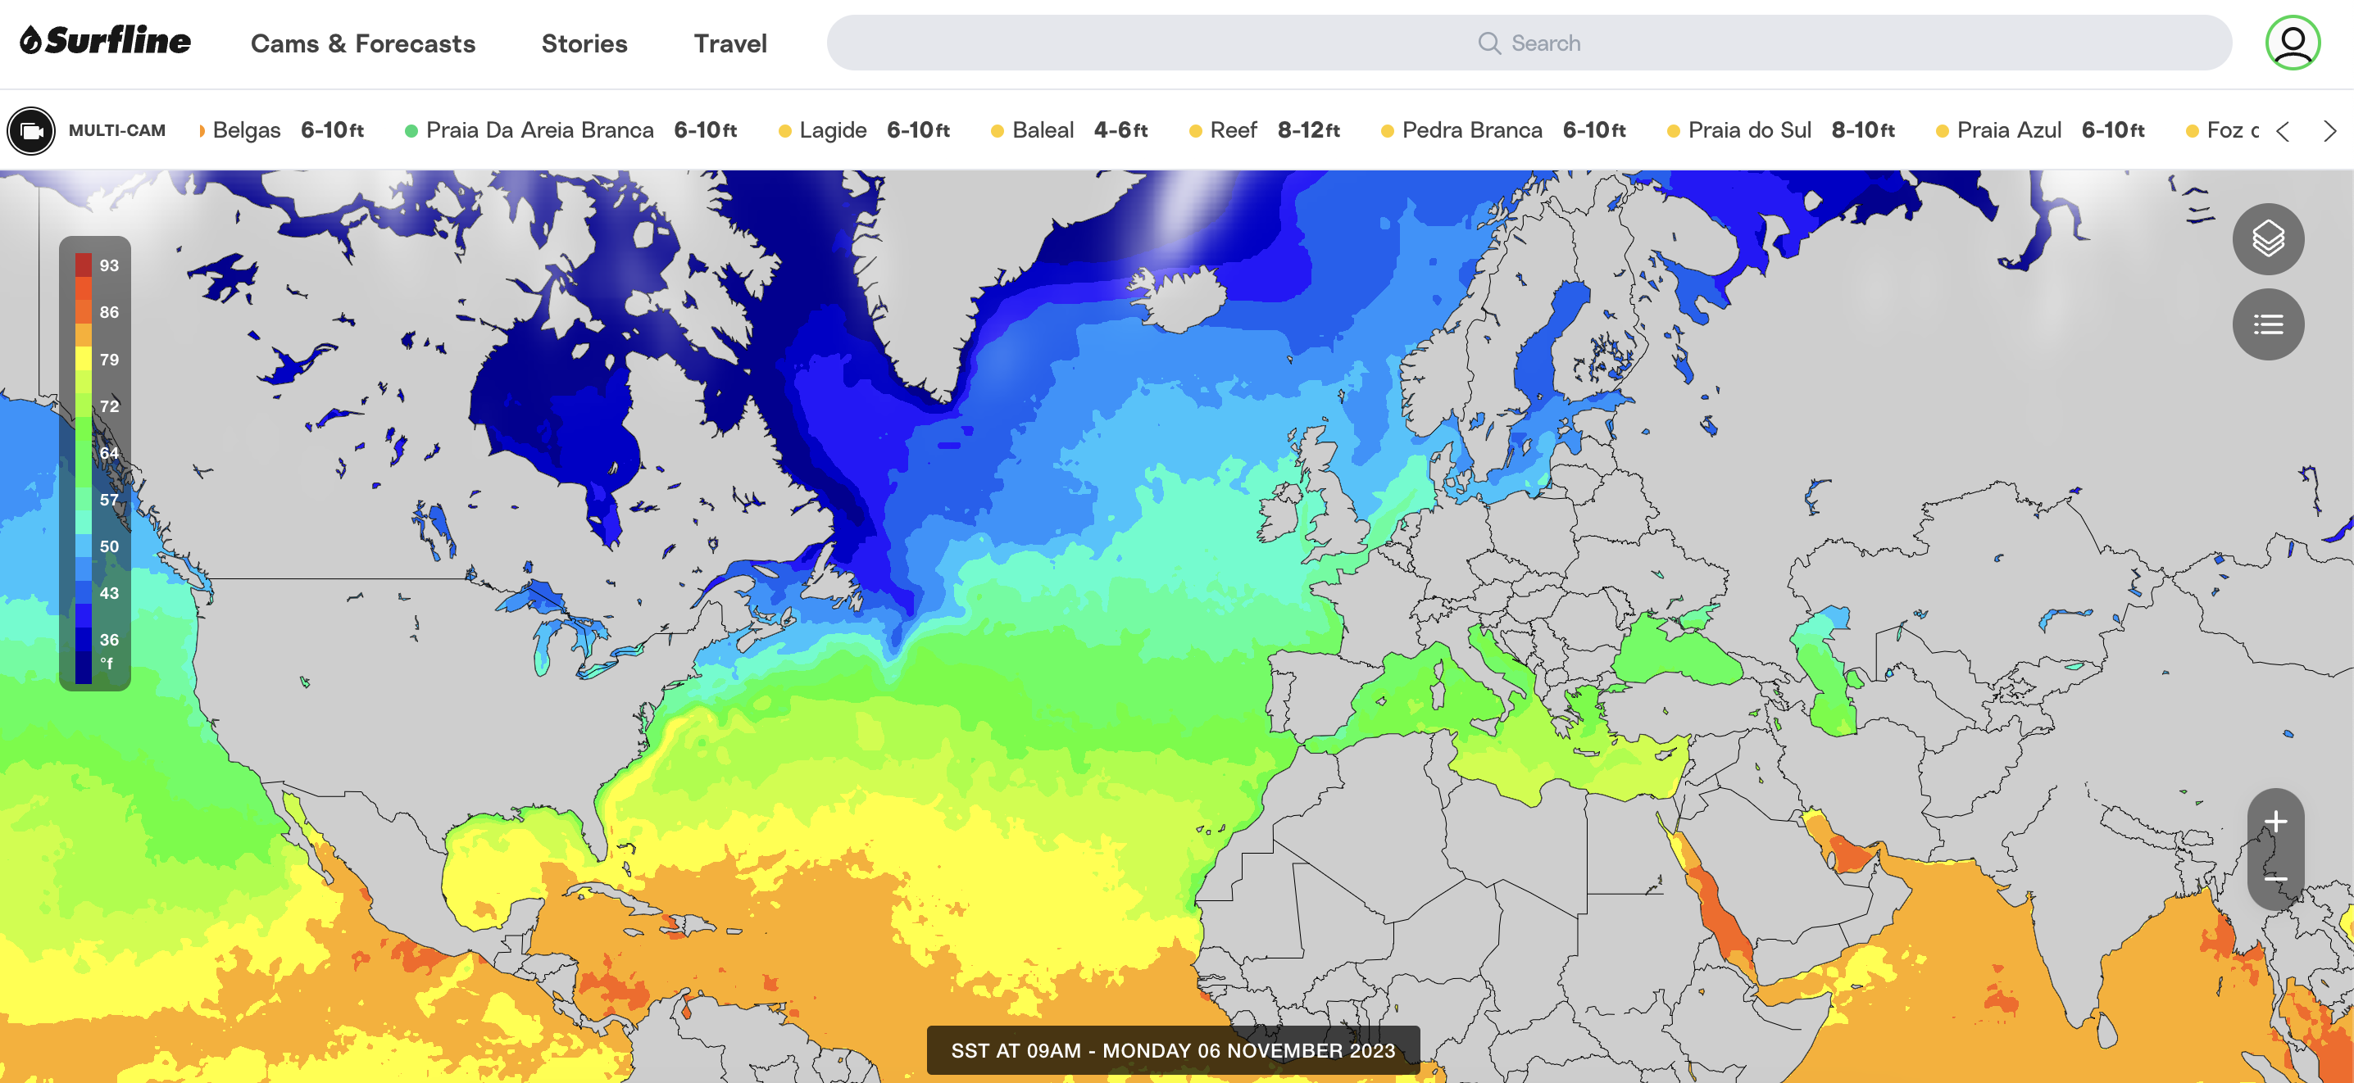Open Cams & Forecasts menu

coord(363,43)
